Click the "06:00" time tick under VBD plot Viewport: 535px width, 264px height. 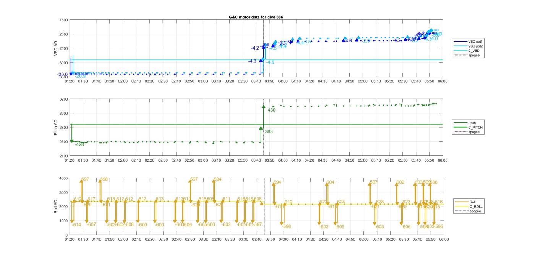[x=443, y=81]
